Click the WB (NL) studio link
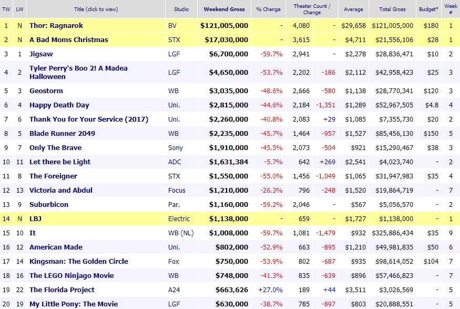Screen dimensions: 460x309 181,233
